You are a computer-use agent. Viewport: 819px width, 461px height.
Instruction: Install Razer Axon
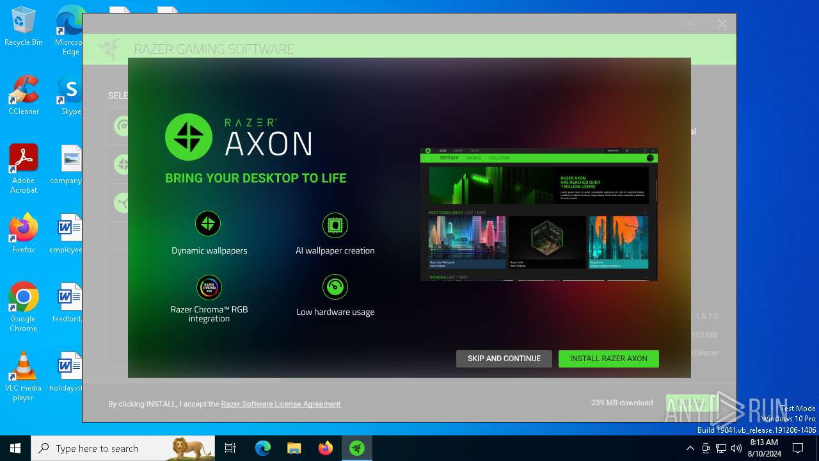point(608,359)
